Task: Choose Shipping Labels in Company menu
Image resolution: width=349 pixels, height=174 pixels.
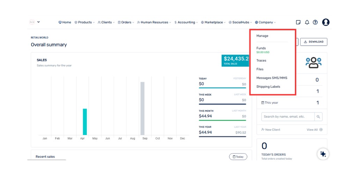Action: (268, 87)
